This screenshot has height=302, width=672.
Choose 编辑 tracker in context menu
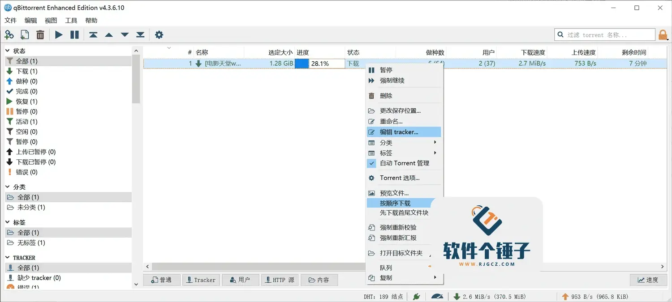coord(404,132)
